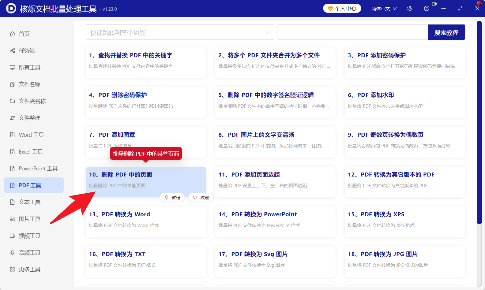Open tool 6 PDF 添加水印
Image resolution: width=485 pixels, height=290 pixels.
tap(405, 102)
